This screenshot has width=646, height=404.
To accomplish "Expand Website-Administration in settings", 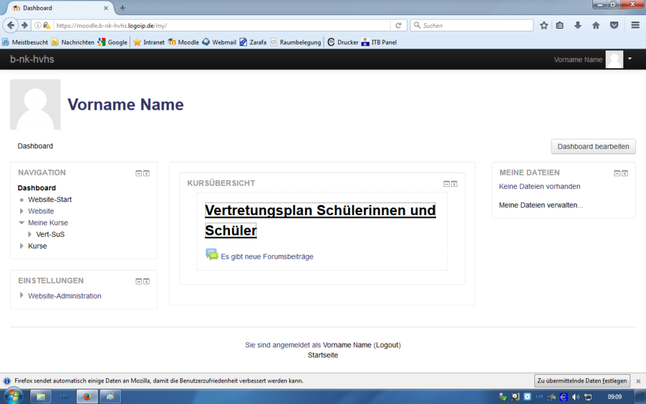I will click(22, 295).
